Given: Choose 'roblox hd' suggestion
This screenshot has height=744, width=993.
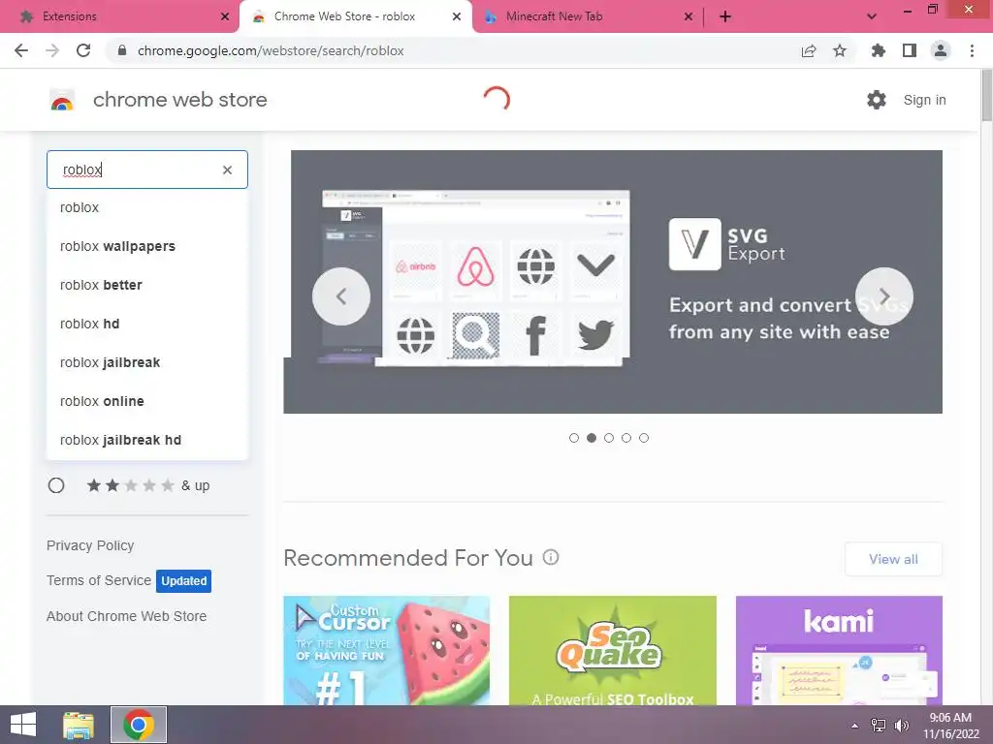Looking at the screenshot, I should click(147, 324).
